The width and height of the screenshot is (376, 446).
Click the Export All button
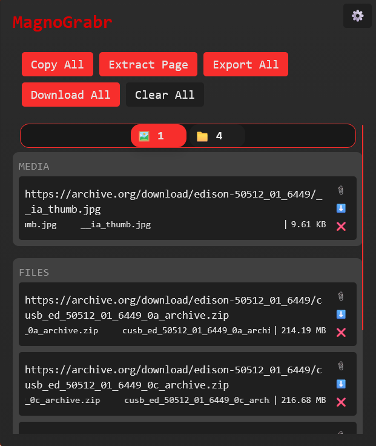coord(246,64)
